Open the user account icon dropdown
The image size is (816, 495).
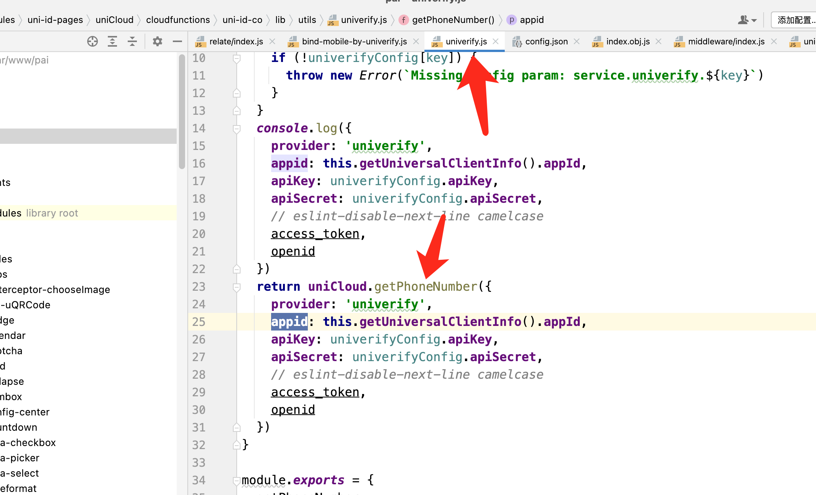click(x=747, y=20)
